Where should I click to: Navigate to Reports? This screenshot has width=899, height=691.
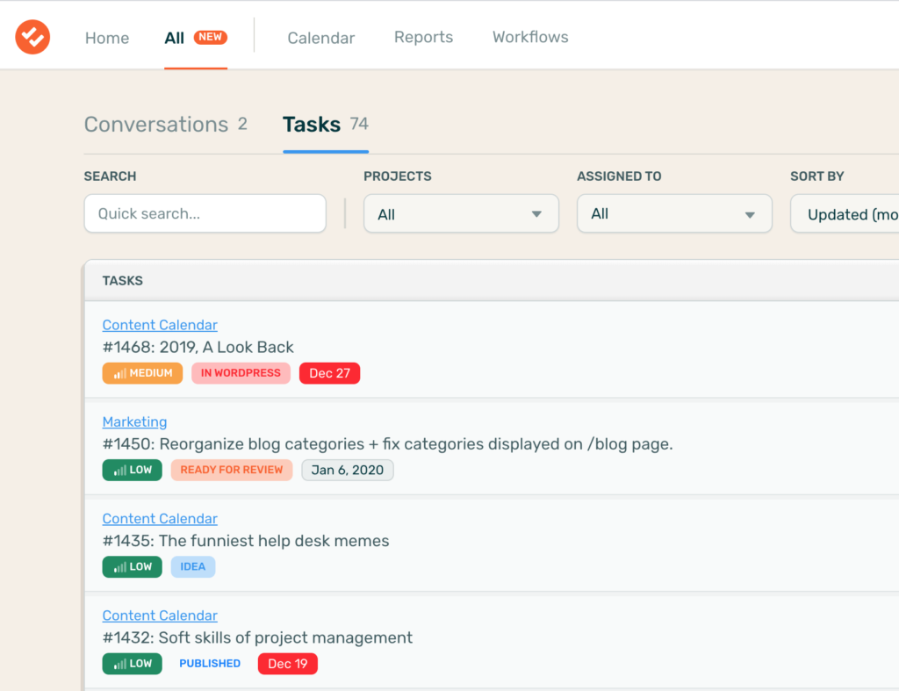(423, 38)
